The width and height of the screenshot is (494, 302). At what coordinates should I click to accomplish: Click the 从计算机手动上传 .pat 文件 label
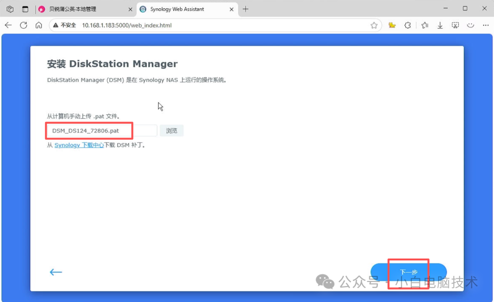coord(83,117)
